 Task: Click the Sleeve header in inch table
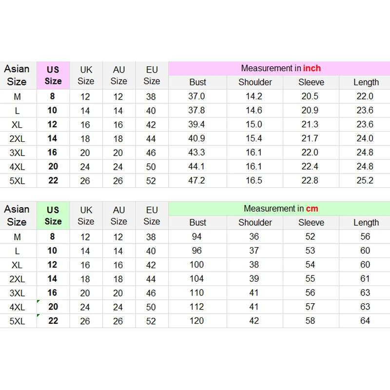311,82
